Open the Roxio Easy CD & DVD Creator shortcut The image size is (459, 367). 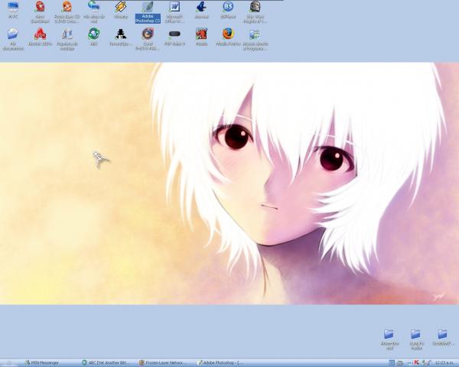67,12
